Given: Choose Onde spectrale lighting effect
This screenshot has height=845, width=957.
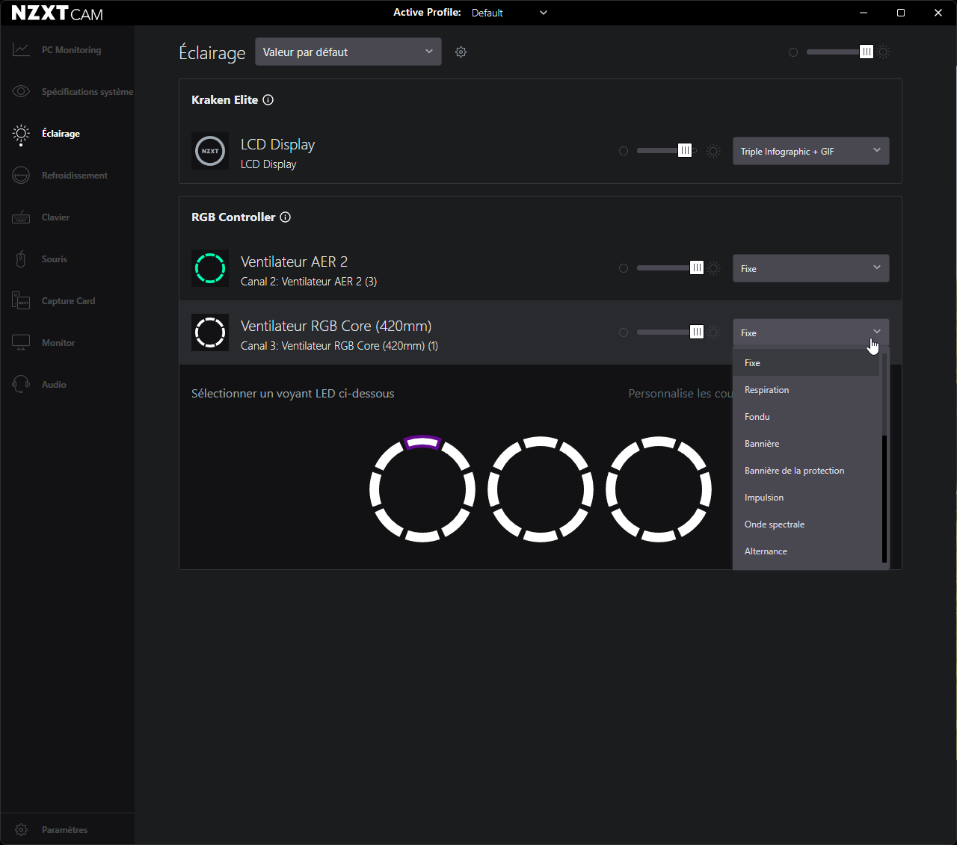Looking at the screenshot, I should click(807, 524).
